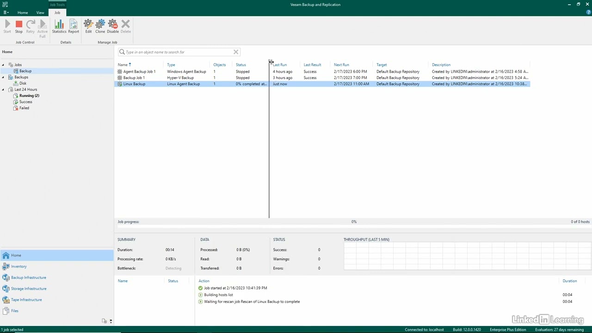This screenshot has width=592, height=333.
Task: Collapse the Backups tree node
Action: 3,77
